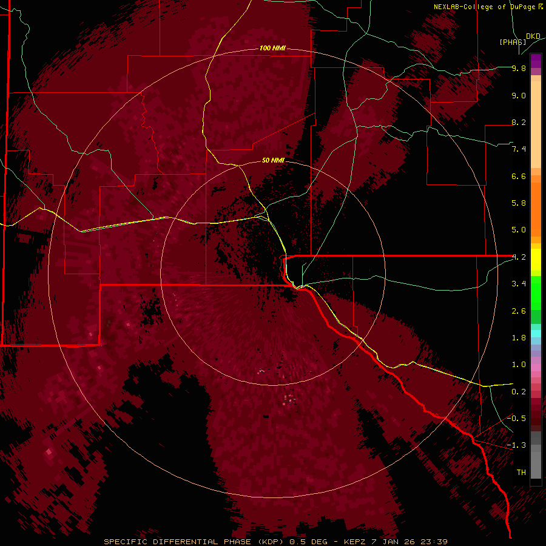Click the Specific Differential Phase caption at bottom
Screen dimensions: 546x546
point(276,542)
